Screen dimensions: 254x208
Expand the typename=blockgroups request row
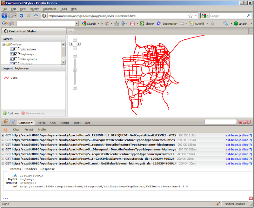(3, 145)
